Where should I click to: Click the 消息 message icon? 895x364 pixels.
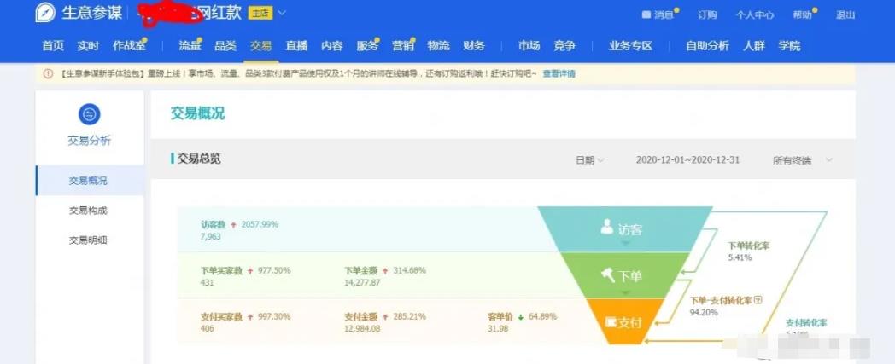(646, 14)
